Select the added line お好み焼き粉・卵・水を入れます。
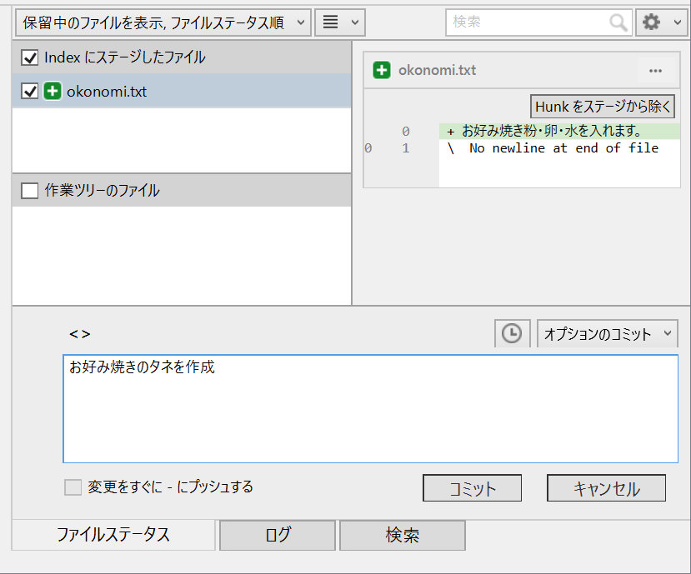Screen dimensions: 691x574 [x=559, y=132]
